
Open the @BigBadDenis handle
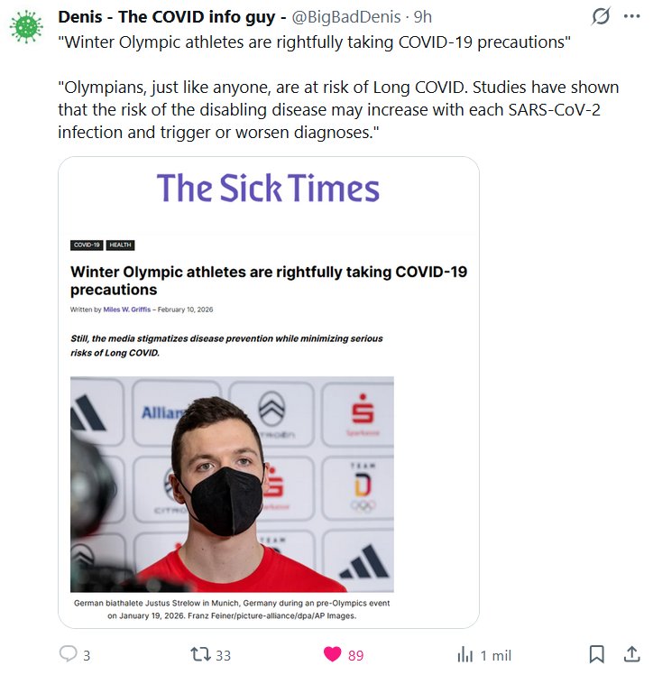pyautogui.click(x=346, y=17)
